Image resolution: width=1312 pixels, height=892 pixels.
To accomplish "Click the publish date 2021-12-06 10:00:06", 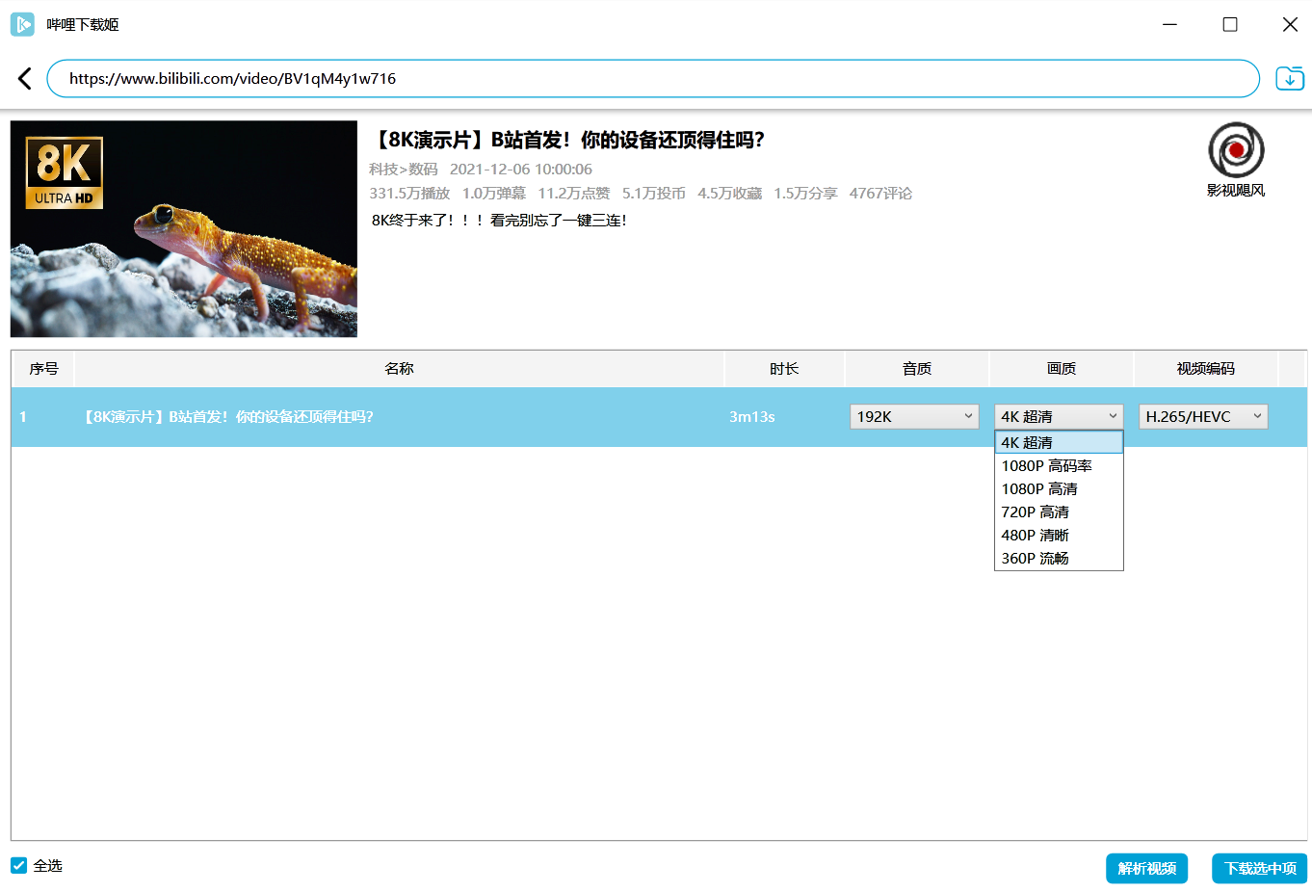I will 521,170.
